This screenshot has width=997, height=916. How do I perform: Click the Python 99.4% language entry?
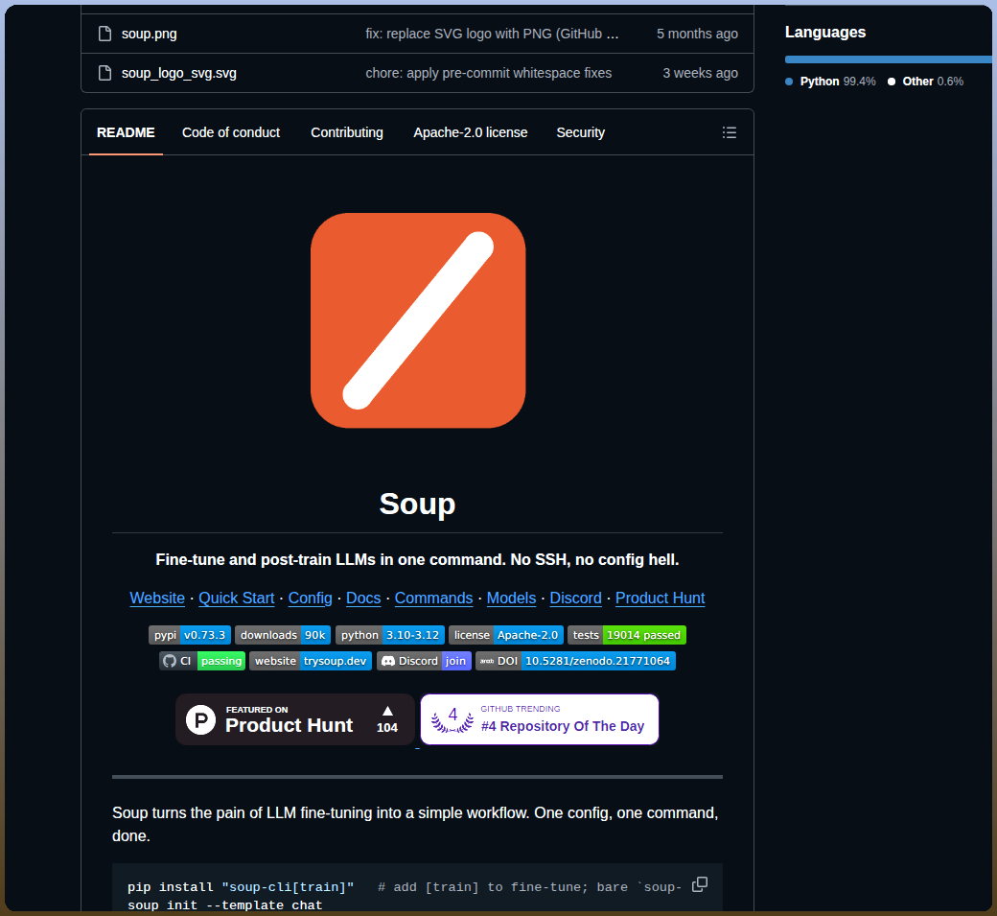click(x=830, y=82)
